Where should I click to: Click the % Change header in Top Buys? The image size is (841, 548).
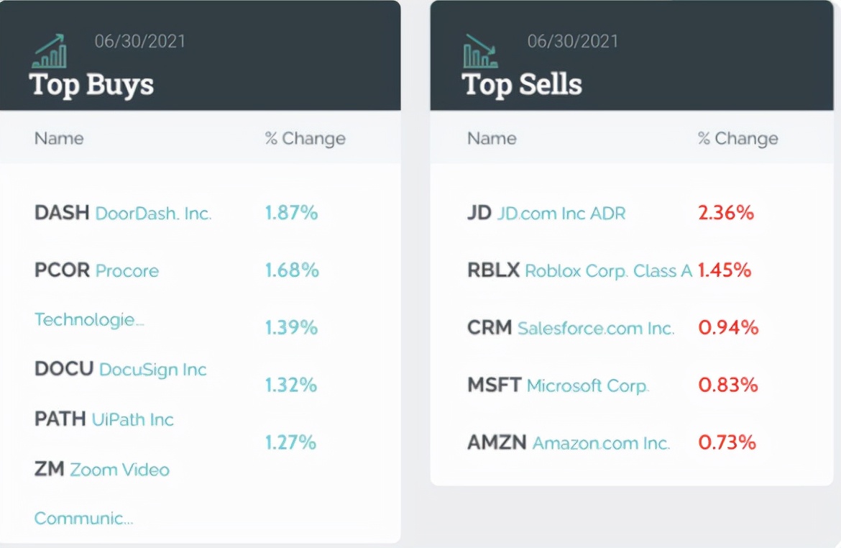(305, 139)
